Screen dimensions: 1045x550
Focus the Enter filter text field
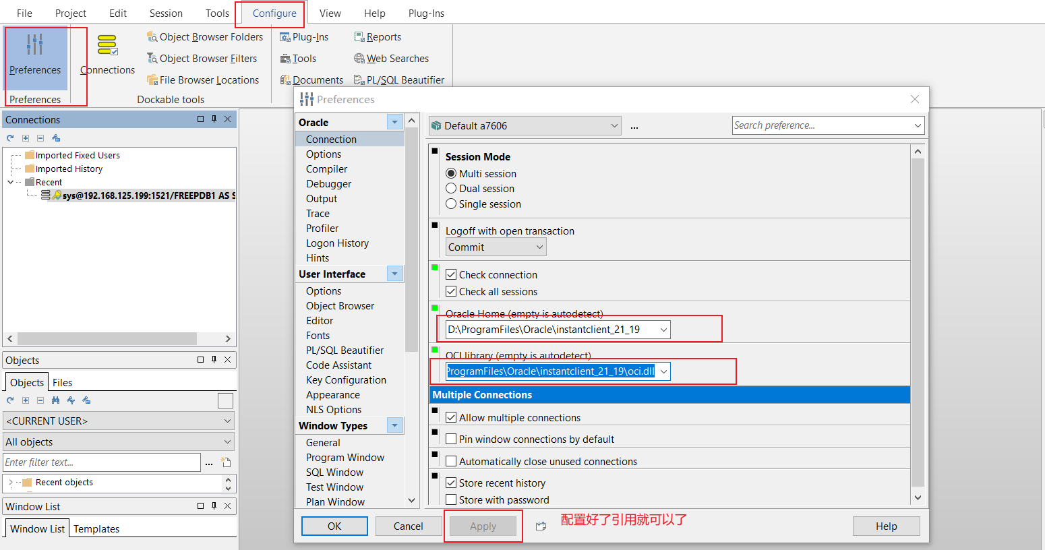(x=102, y=462)
